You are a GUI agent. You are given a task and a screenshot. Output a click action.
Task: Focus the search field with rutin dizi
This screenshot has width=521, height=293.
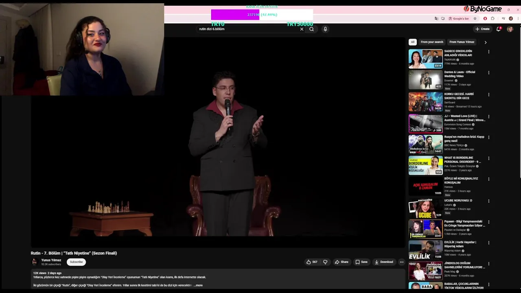pyautogui.click(x=248, y=29)
